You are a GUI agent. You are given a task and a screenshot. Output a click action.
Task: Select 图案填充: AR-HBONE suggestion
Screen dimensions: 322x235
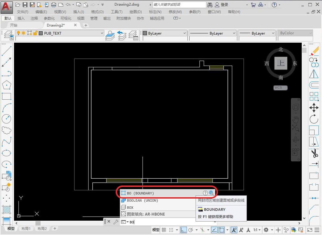158,214
